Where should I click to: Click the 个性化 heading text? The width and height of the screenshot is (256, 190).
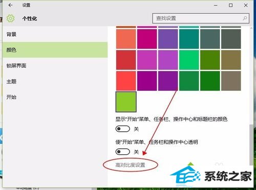30,18
